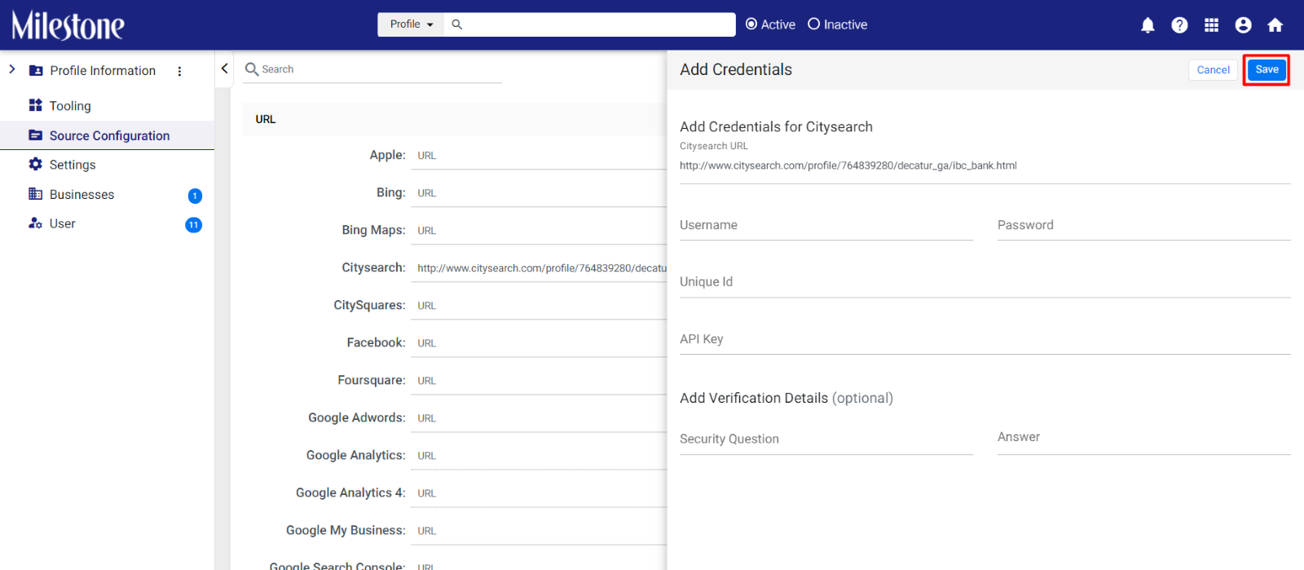This screenshot has height=570, width=1304.
Task: Click the Security Question field
Action: (826, 440)
